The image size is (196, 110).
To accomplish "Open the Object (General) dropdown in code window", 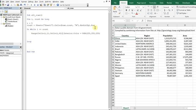I will (x=65, y=8).
